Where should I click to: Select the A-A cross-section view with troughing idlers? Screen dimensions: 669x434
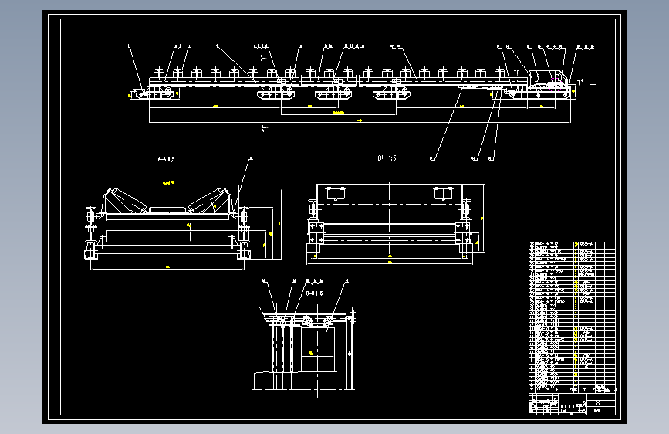pyautogui.click(x=183, y=225)
